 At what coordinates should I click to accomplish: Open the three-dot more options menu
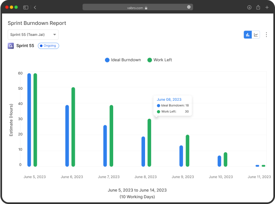coord(266,35)
